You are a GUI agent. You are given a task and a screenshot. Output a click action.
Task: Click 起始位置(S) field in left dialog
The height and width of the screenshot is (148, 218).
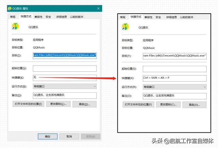(x=65, y=69)
